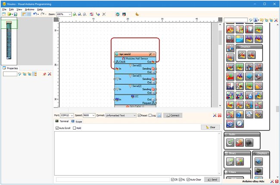Click the Send button
The width and height of the screenshot is (280, 185).
click(212, 179)
